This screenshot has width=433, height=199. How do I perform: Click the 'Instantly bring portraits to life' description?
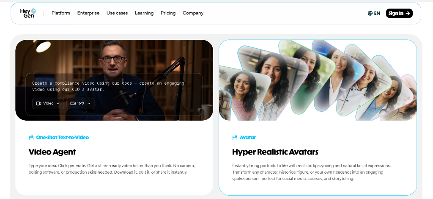(x=312, y=172)
